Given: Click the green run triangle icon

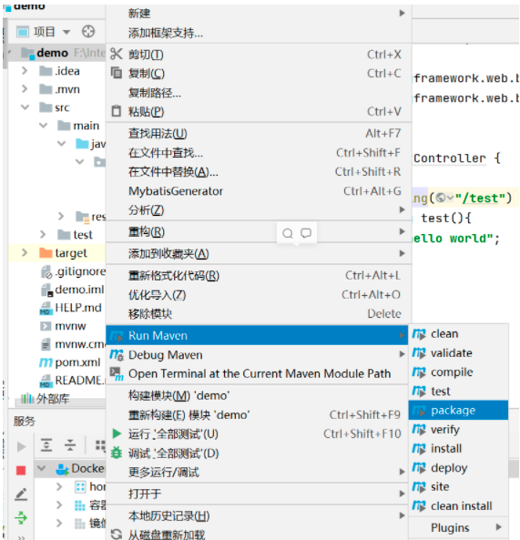Looking at the screenshot, I should (x=117, y=433).
